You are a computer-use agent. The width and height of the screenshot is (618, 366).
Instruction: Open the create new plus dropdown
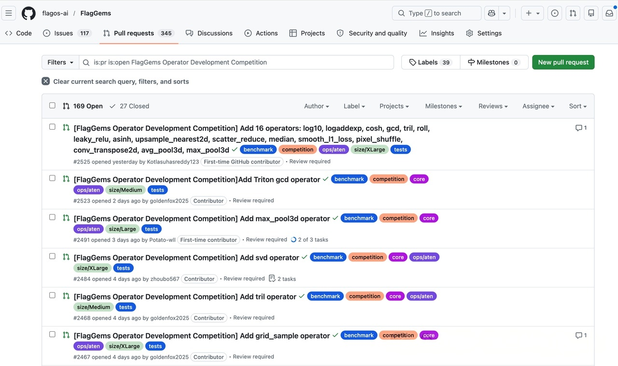point(533,13)
